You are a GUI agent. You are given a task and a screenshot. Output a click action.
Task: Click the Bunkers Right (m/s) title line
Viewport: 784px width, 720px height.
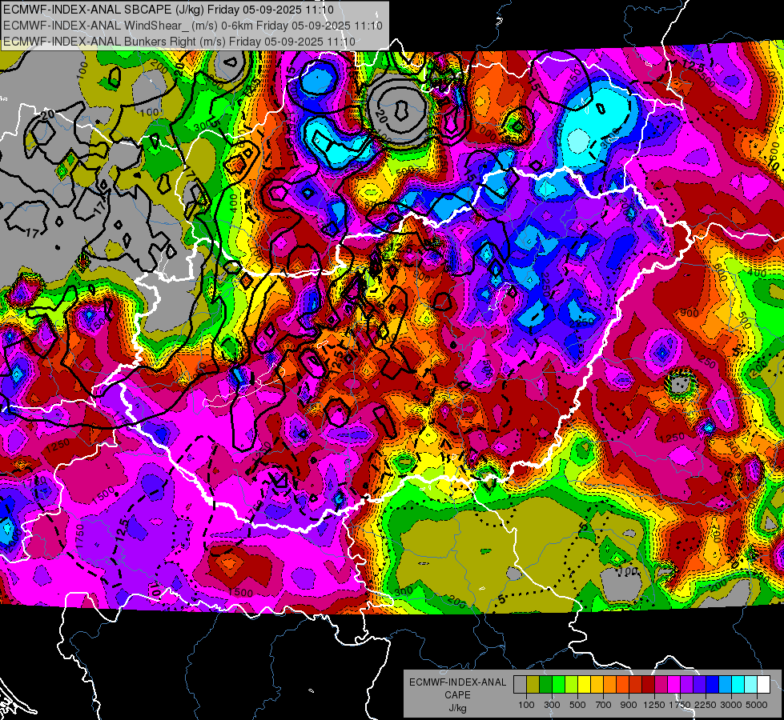point(179,42)
